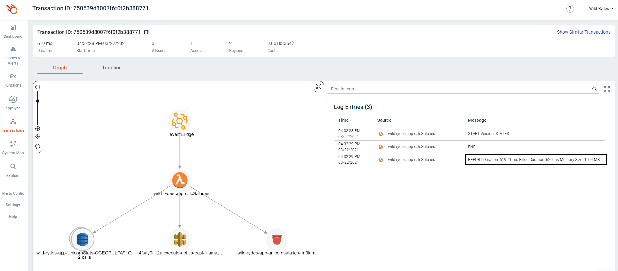The height and width of the screenshot is (271, 618).
Task: Click 619 ms duration value
Action: (x=45, y=43)
